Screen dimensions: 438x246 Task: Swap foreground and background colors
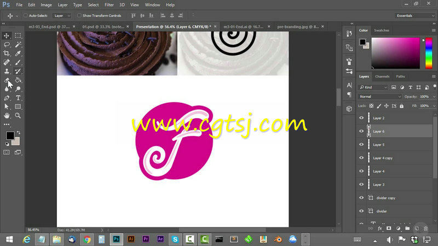click(19, 132)
